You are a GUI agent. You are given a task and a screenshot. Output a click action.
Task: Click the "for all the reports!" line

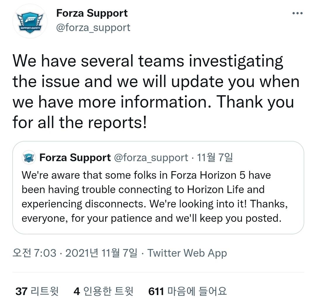79,123
